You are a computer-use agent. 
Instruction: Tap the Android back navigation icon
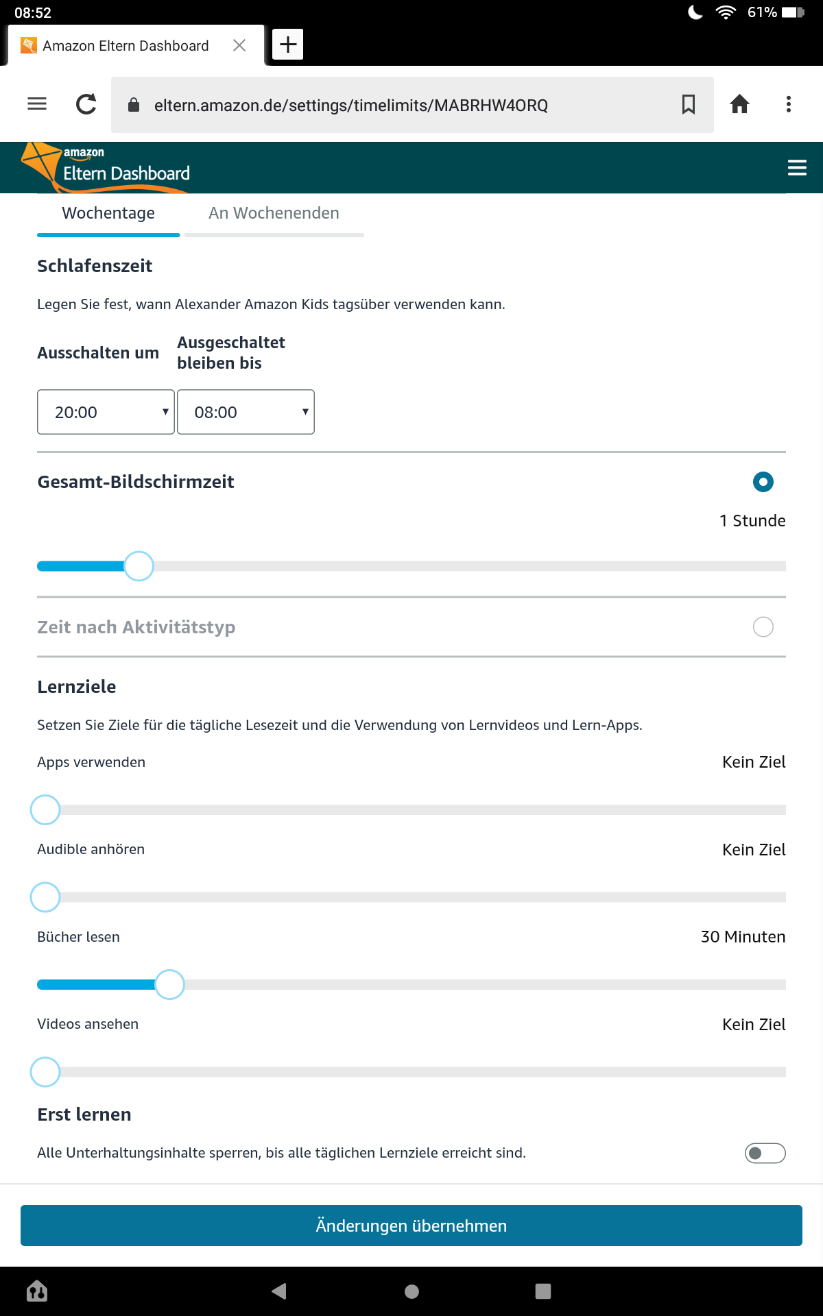(x=278, y=1291)
